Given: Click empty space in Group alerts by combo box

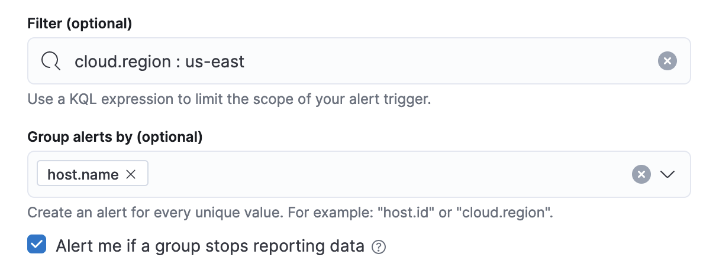Looking at the screenshot, I should (x=385, y=174).
